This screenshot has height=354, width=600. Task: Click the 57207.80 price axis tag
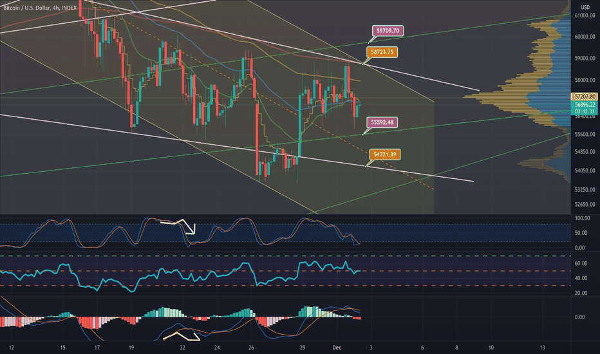(x=585, y=97)
